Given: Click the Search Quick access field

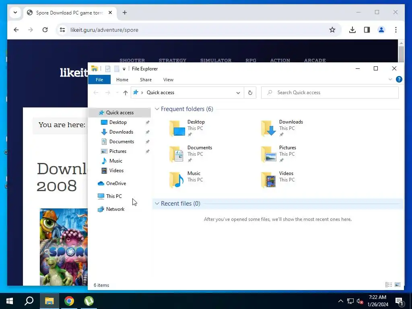Looking at the screenshot, I should click(x=330, y=93).
